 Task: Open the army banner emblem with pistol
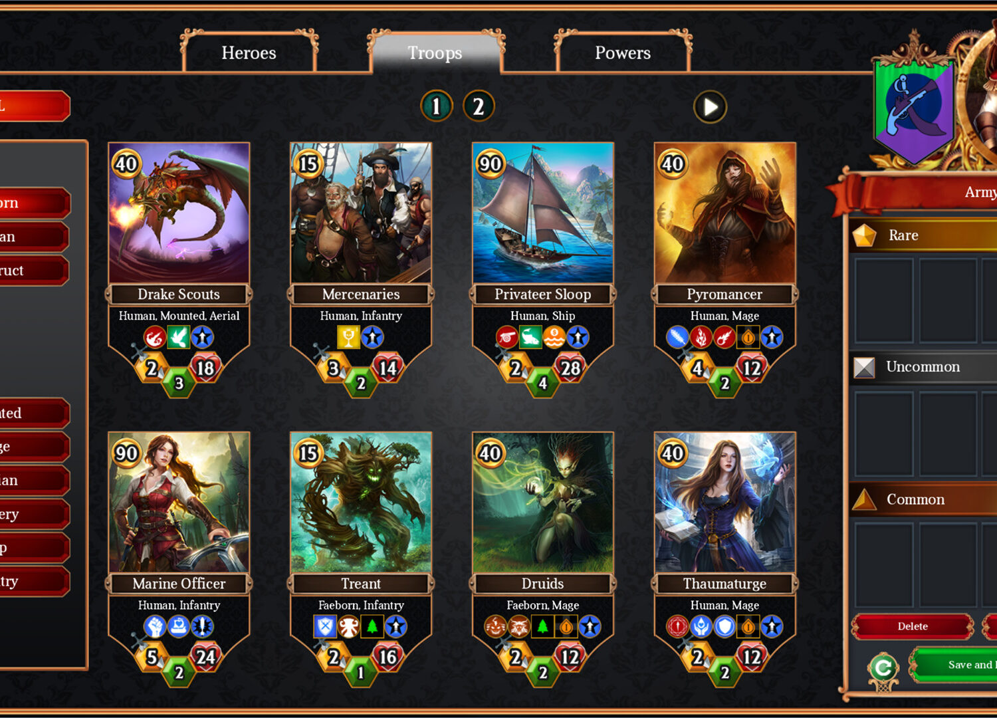click(x=914, y=110)
